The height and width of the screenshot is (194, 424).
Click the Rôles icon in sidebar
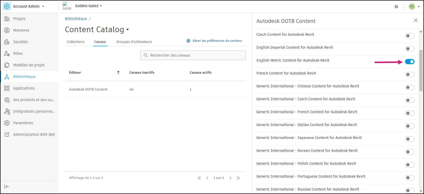point(7,53)
